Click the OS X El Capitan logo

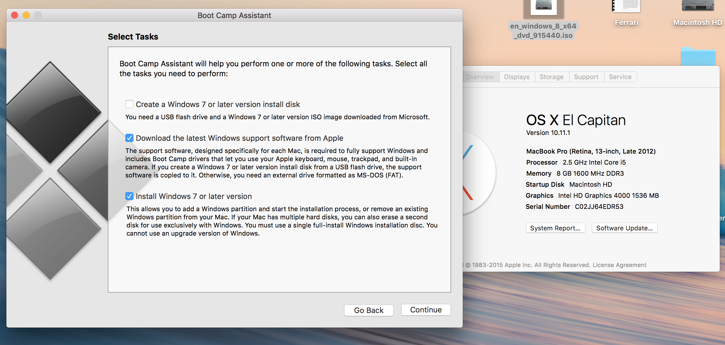(479, 173)
